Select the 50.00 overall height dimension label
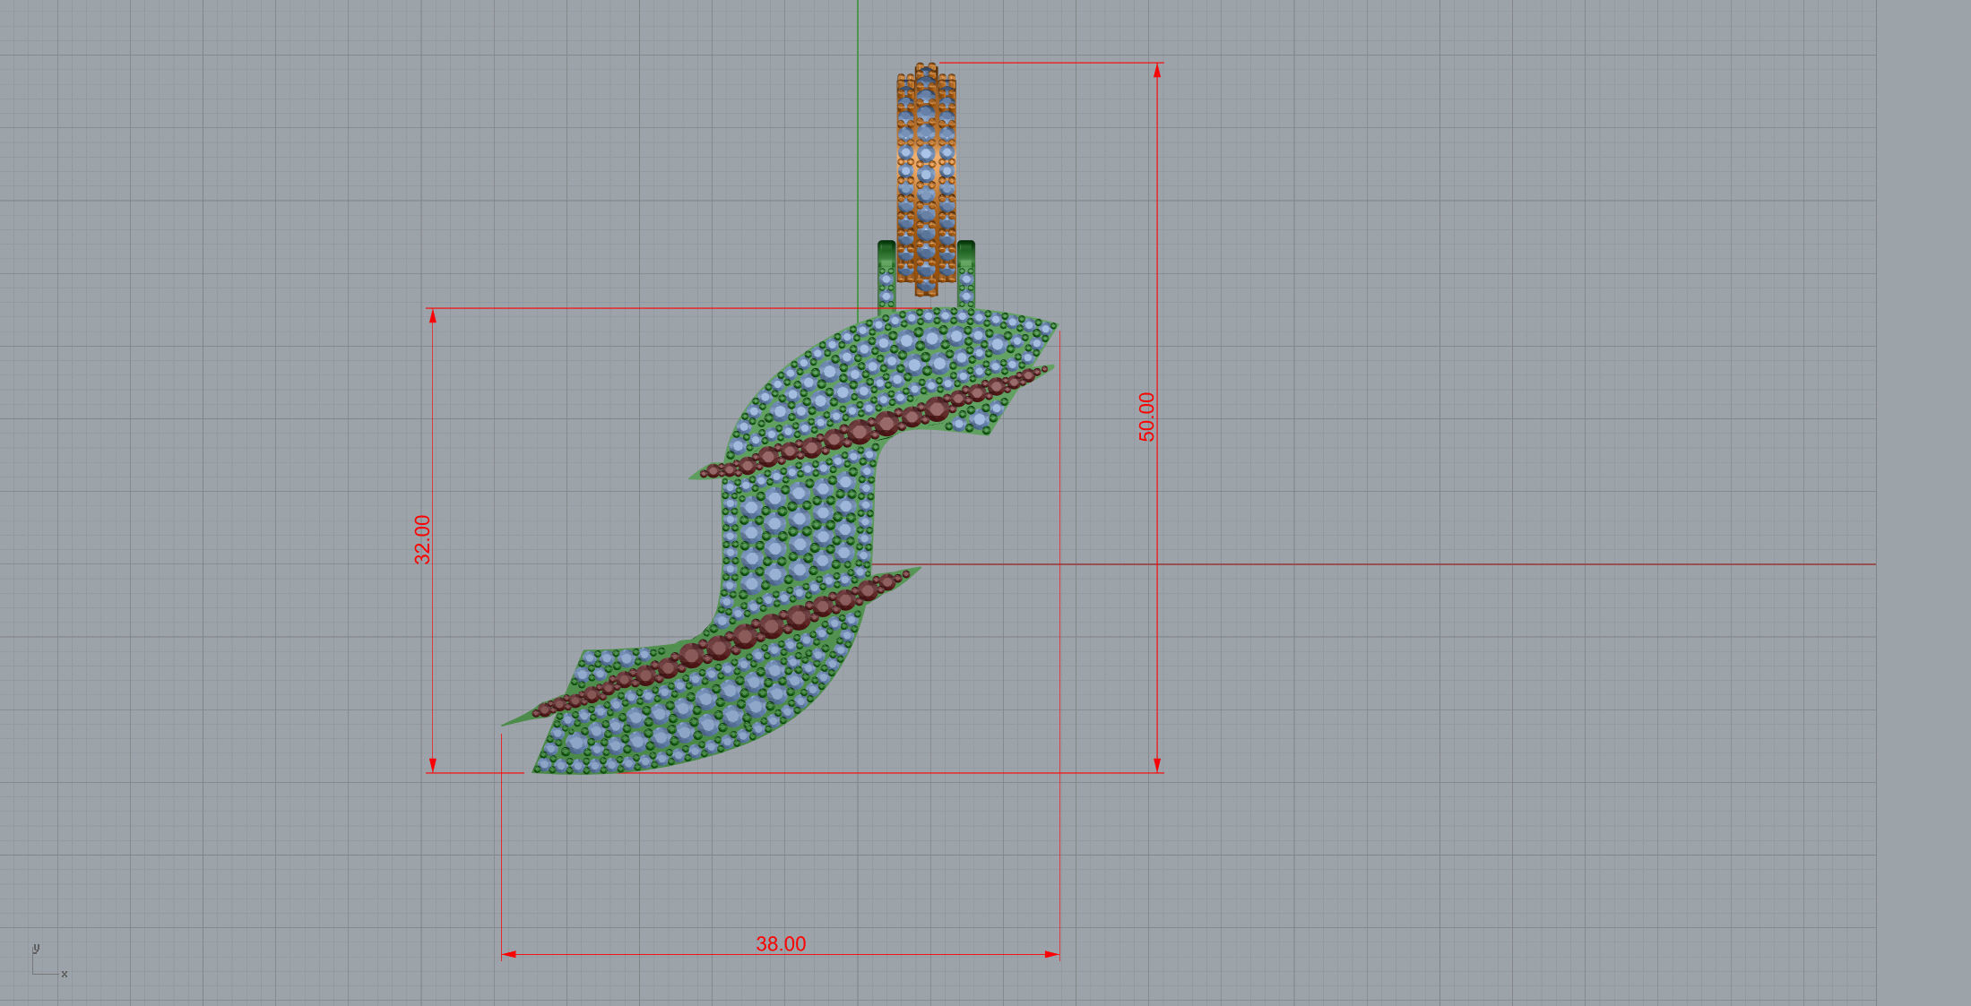The width and height of the screenshot is (1971, 1006). pos(1146,417)
